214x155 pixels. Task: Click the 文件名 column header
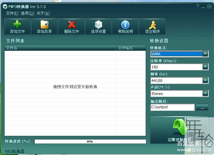(61, 48)
